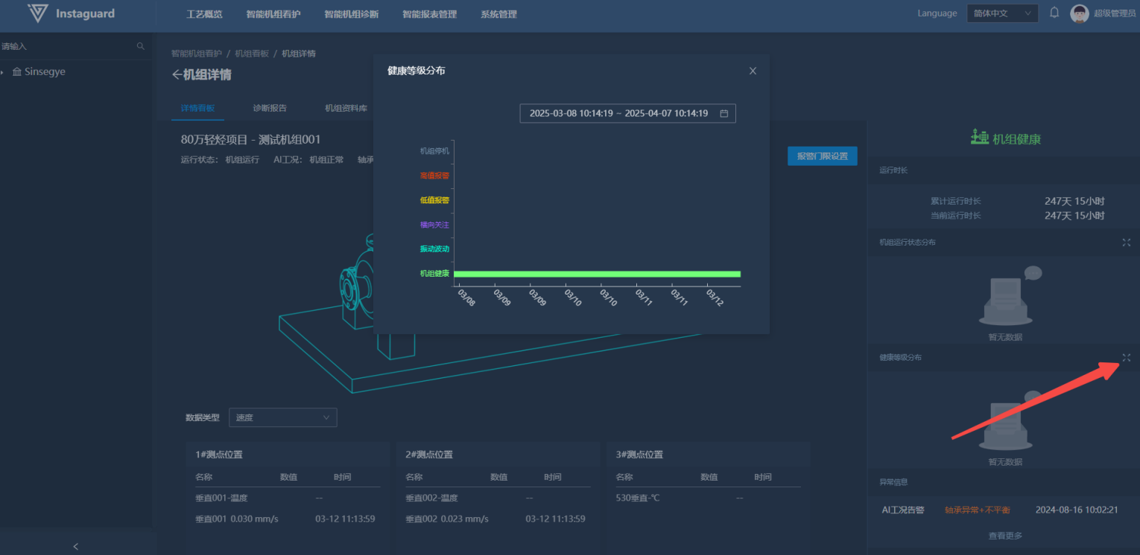
Task: Click the Instaguard logo
Action: pyautogui.click(x=72, y=13)
